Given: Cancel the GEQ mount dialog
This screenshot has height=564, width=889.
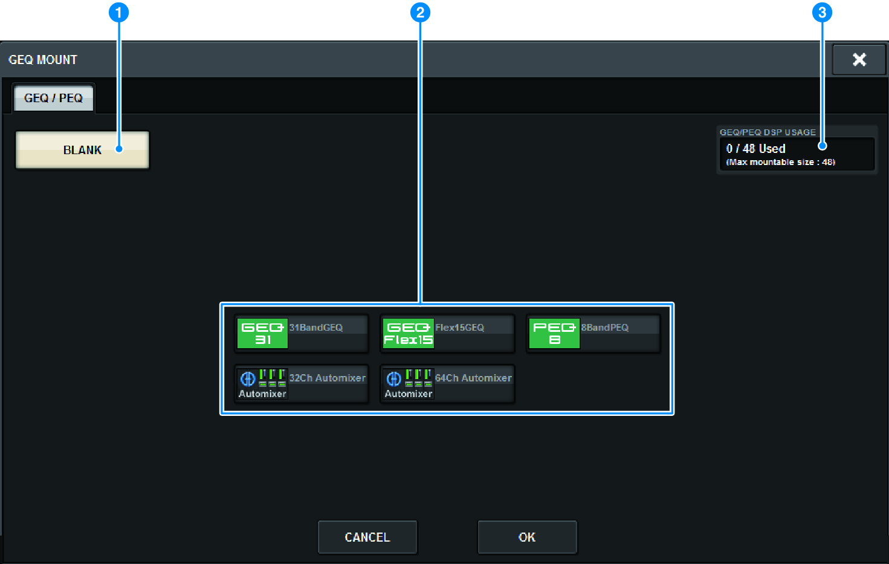Looking at the screenshot, I should 367,537.
